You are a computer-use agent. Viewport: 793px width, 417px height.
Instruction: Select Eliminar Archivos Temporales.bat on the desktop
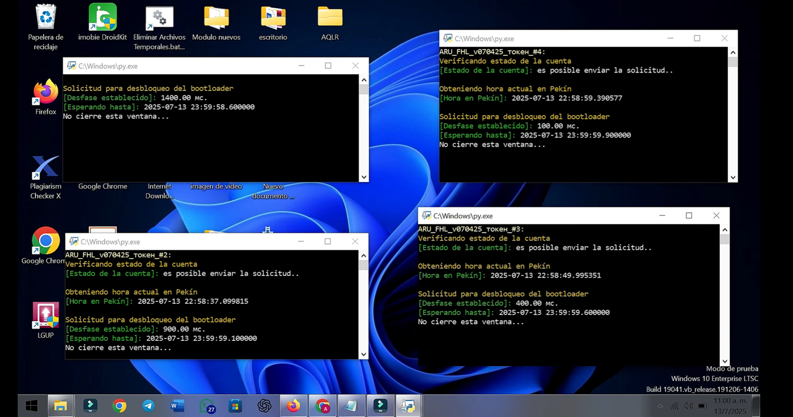click(159, 28)
